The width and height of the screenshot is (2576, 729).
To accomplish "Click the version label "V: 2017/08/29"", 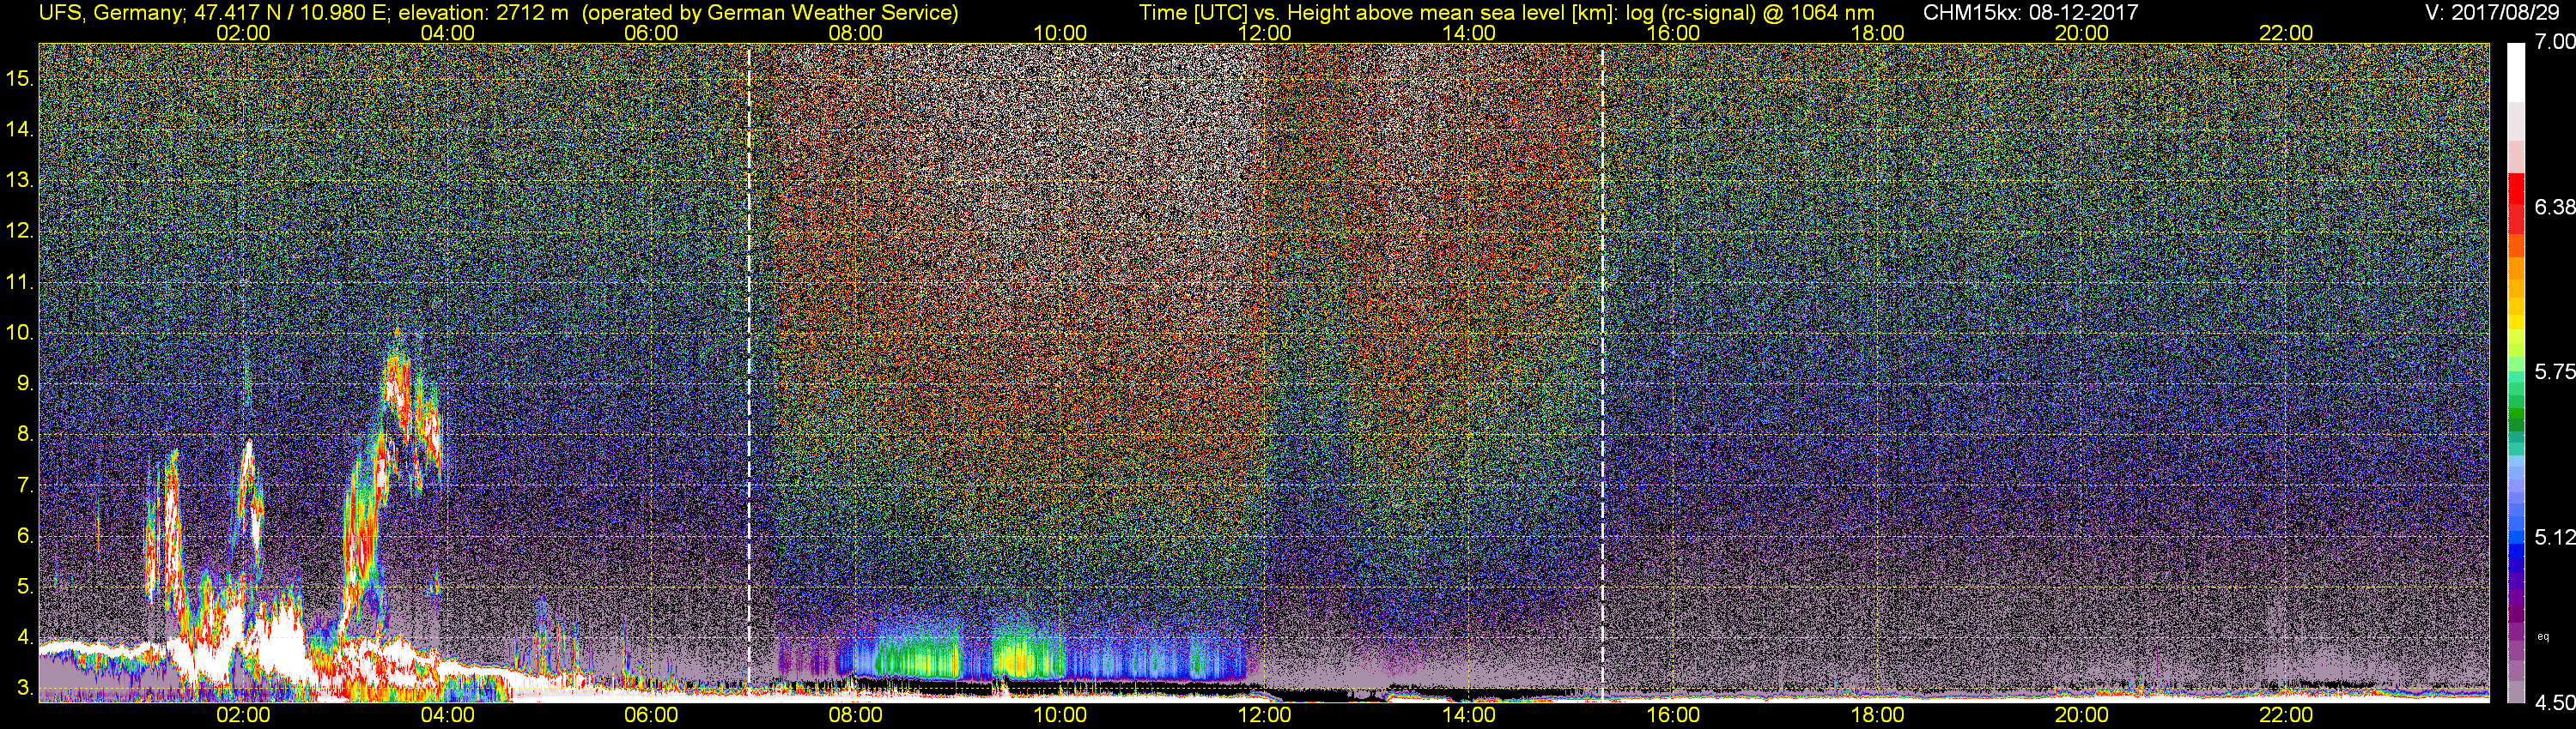I will 2490,13.
